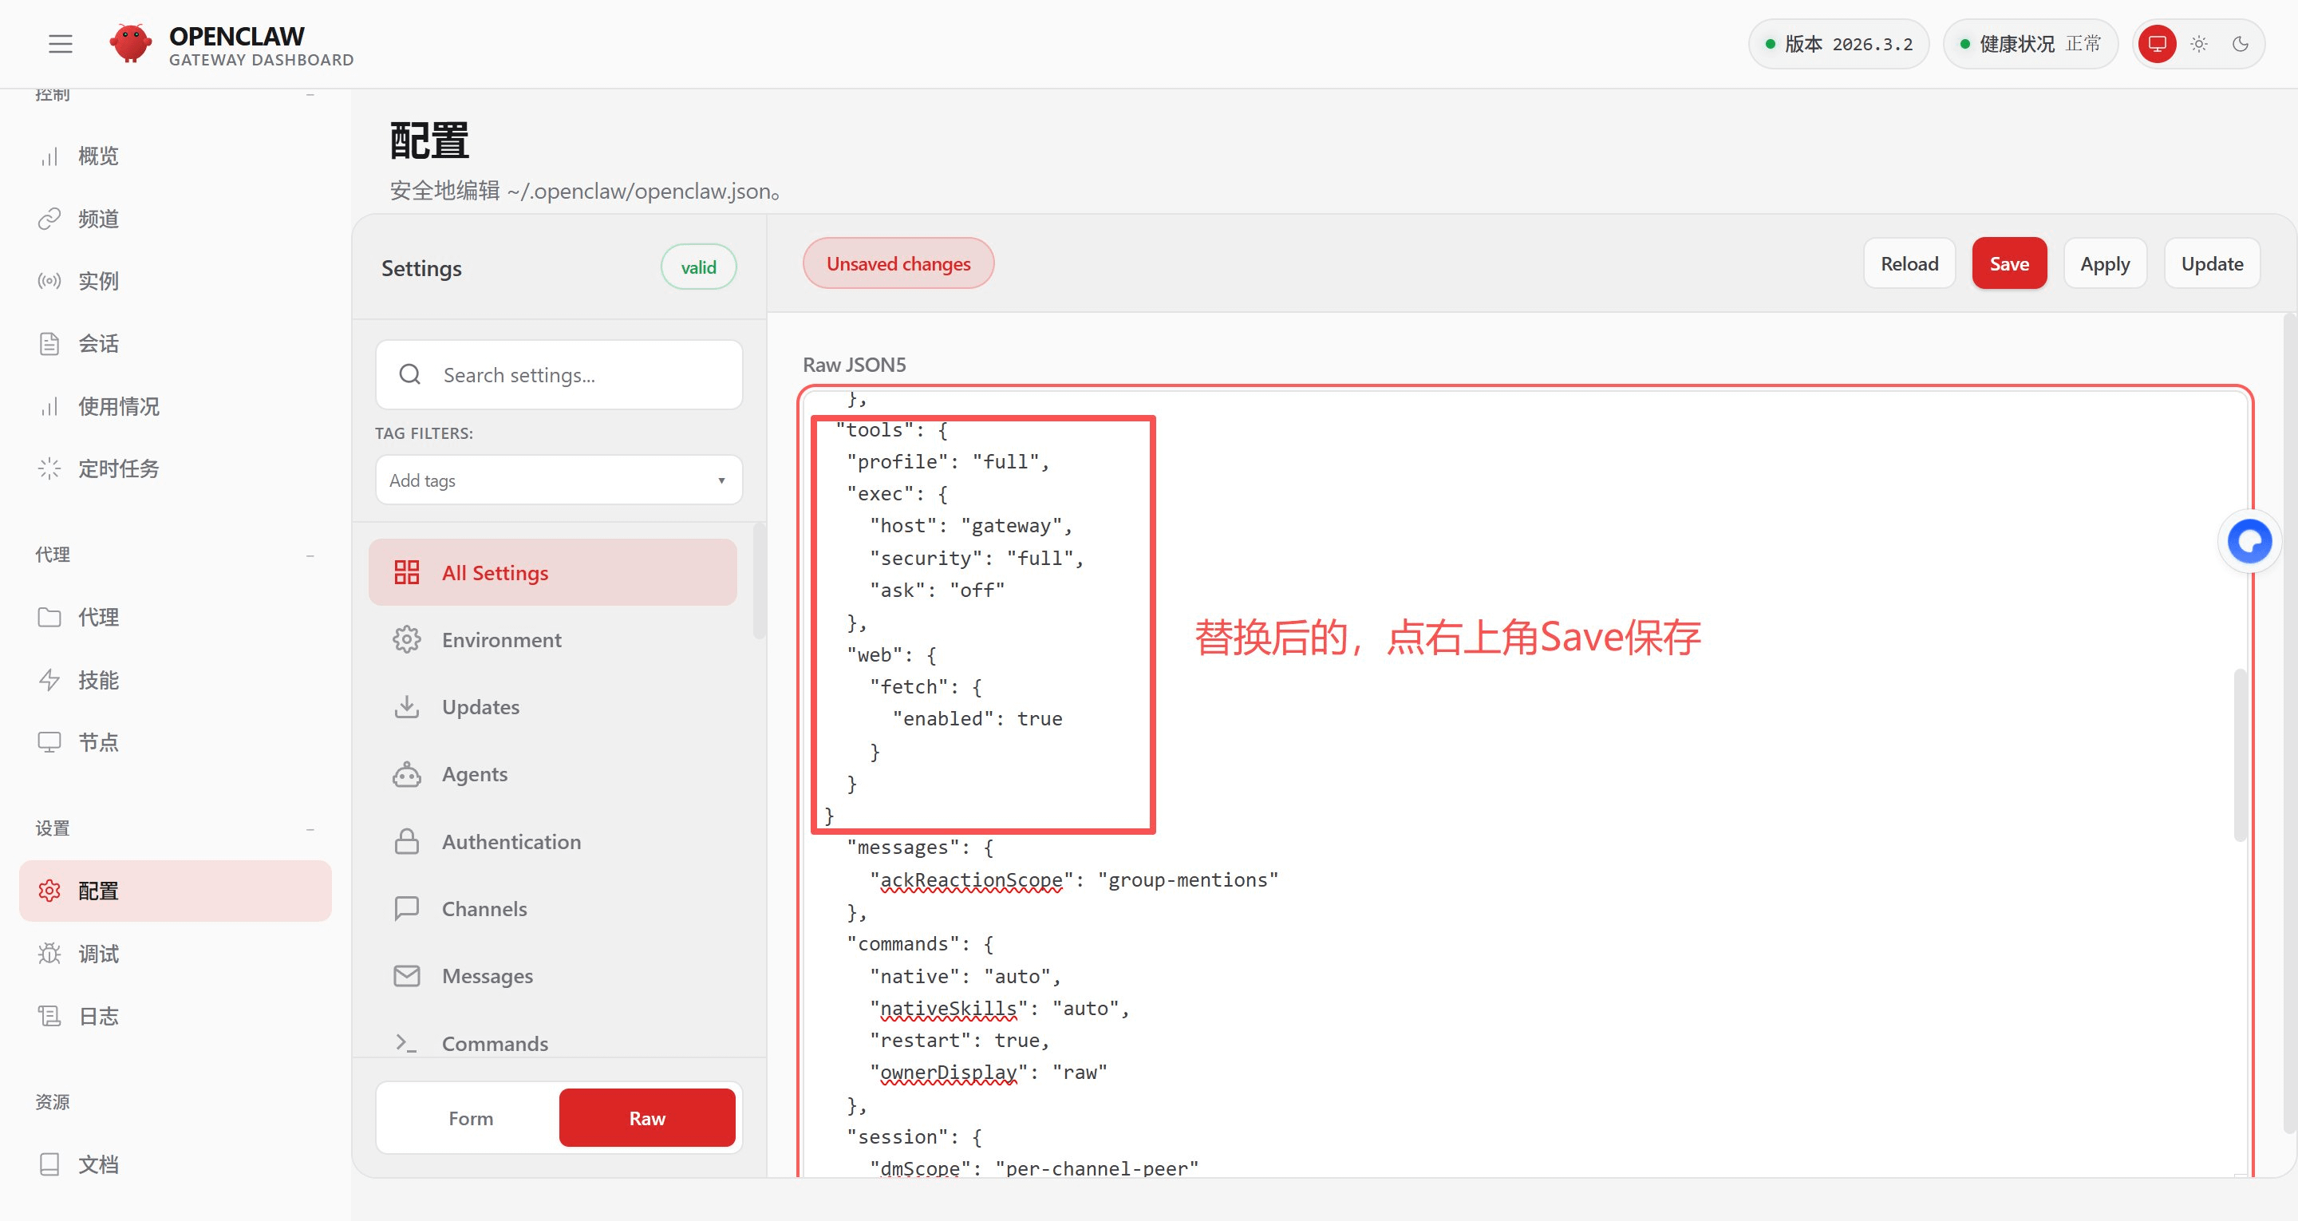Click the Reload button
The height and width of the screenshot is (1221, 2298).
[x=1909, y=264]
